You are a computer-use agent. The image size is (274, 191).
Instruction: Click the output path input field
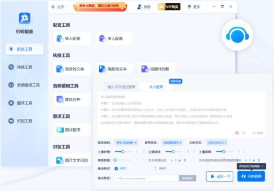(147, 178)
